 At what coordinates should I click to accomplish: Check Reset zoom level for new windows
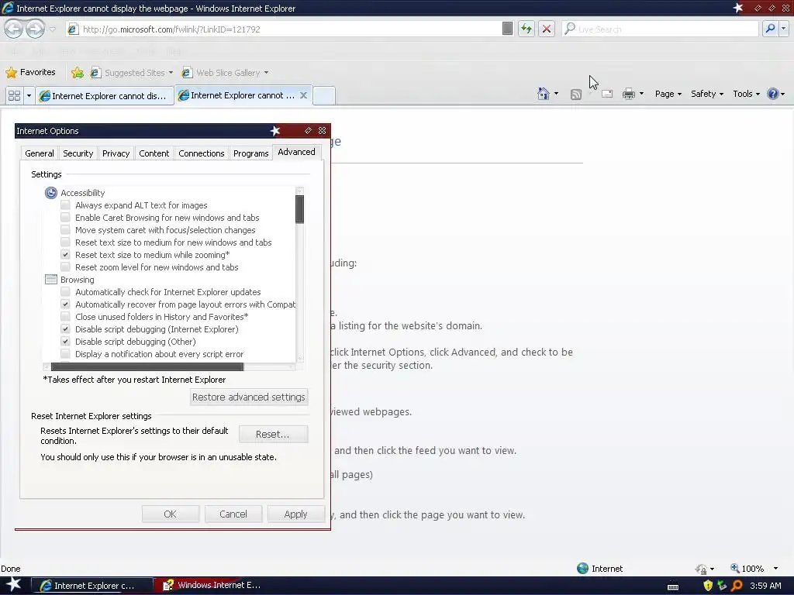(x=65, y=267)
